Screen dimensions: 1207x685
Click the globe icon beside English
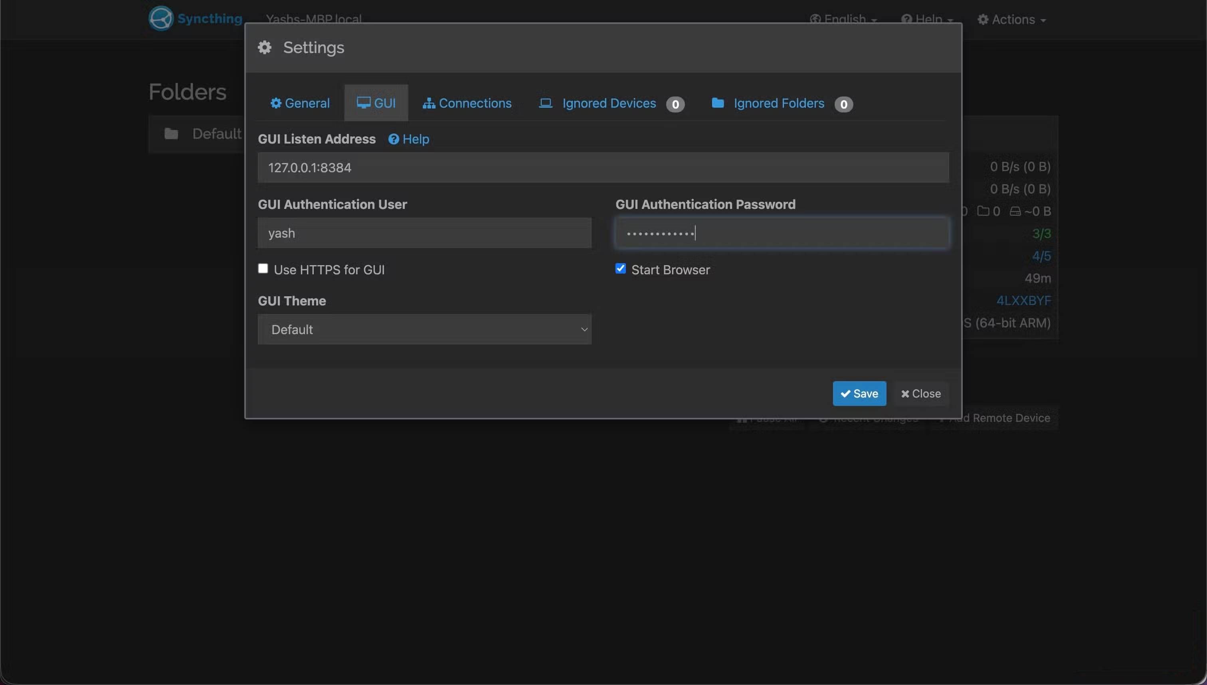coord(815,19)
